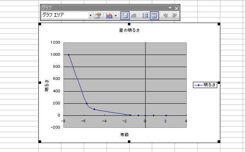The image size is (245, 152).
Task: Click the angle text counterclockwise icon
Action: [x=175, y=16]
